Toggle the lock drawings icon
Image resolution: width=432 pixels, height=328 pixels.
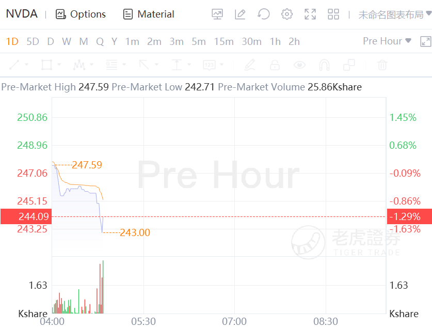coord(275,65)
